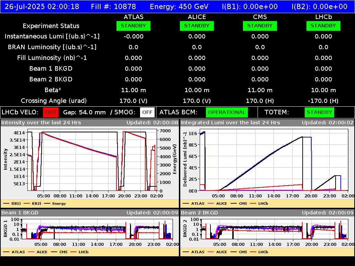Click CMS crossing angle 170.0 (H)
Image resolution: width=355 pixels, height=266 pixels.
[x=260, y=101]
